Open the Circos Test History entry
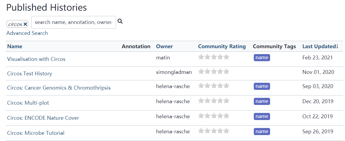The width and height of the screenshot is (345, 141). point(29,74)
